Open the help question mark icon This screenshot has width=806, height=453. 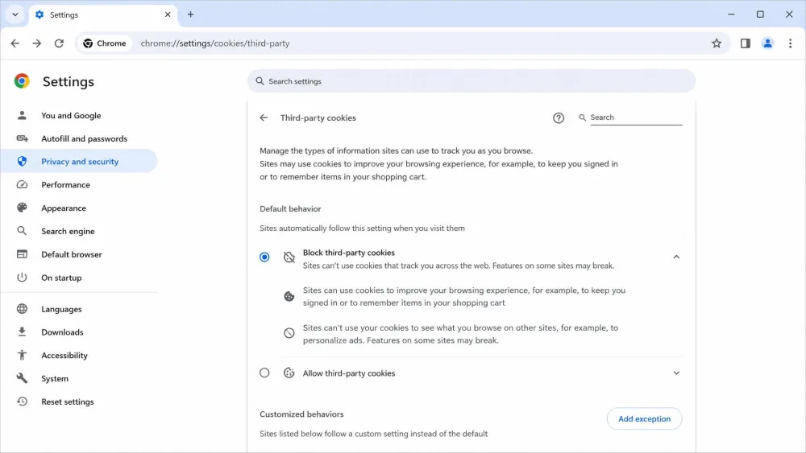click(559, 118)
